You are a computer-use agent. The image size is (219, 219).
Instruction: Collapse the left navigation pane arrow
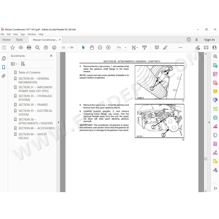pos(59,122)
